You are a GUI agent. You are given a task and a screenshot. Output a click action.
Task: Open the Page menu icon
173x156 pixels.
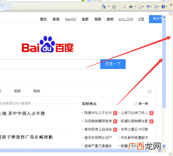tap(140, 7)
